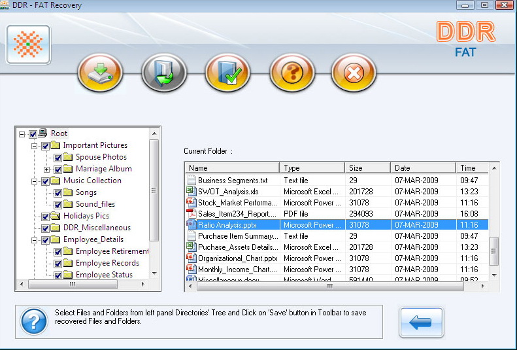Screen dimensions: 517x350
Task: Click the file list vertical scrollbar thumb
Action: (494, 250)
